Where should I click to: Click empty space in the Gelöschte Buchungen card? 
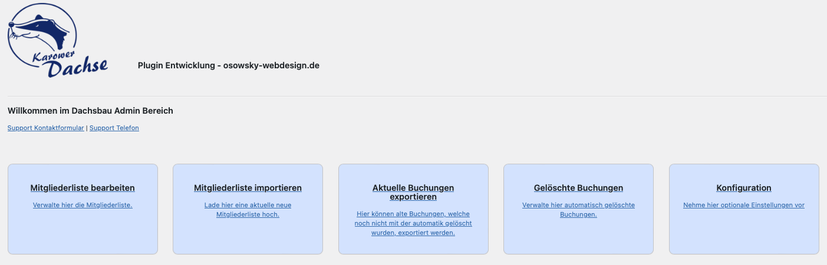click(578, 238)
